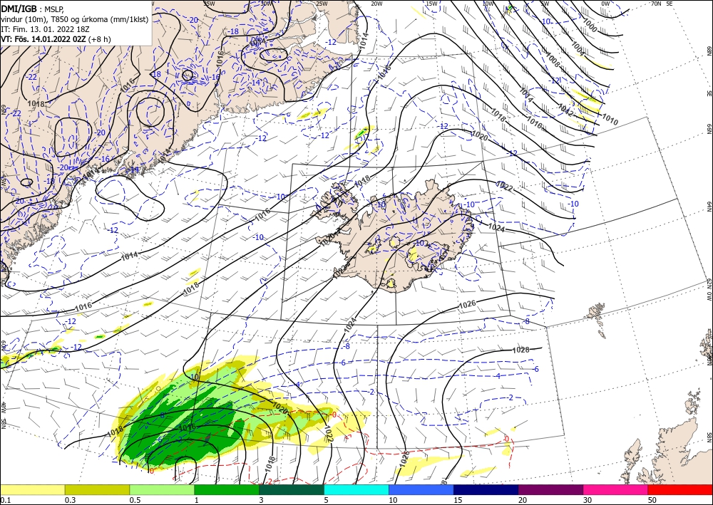
Task: Click the light green 0.5–1 legend swatch
Action: pos(162,489)
